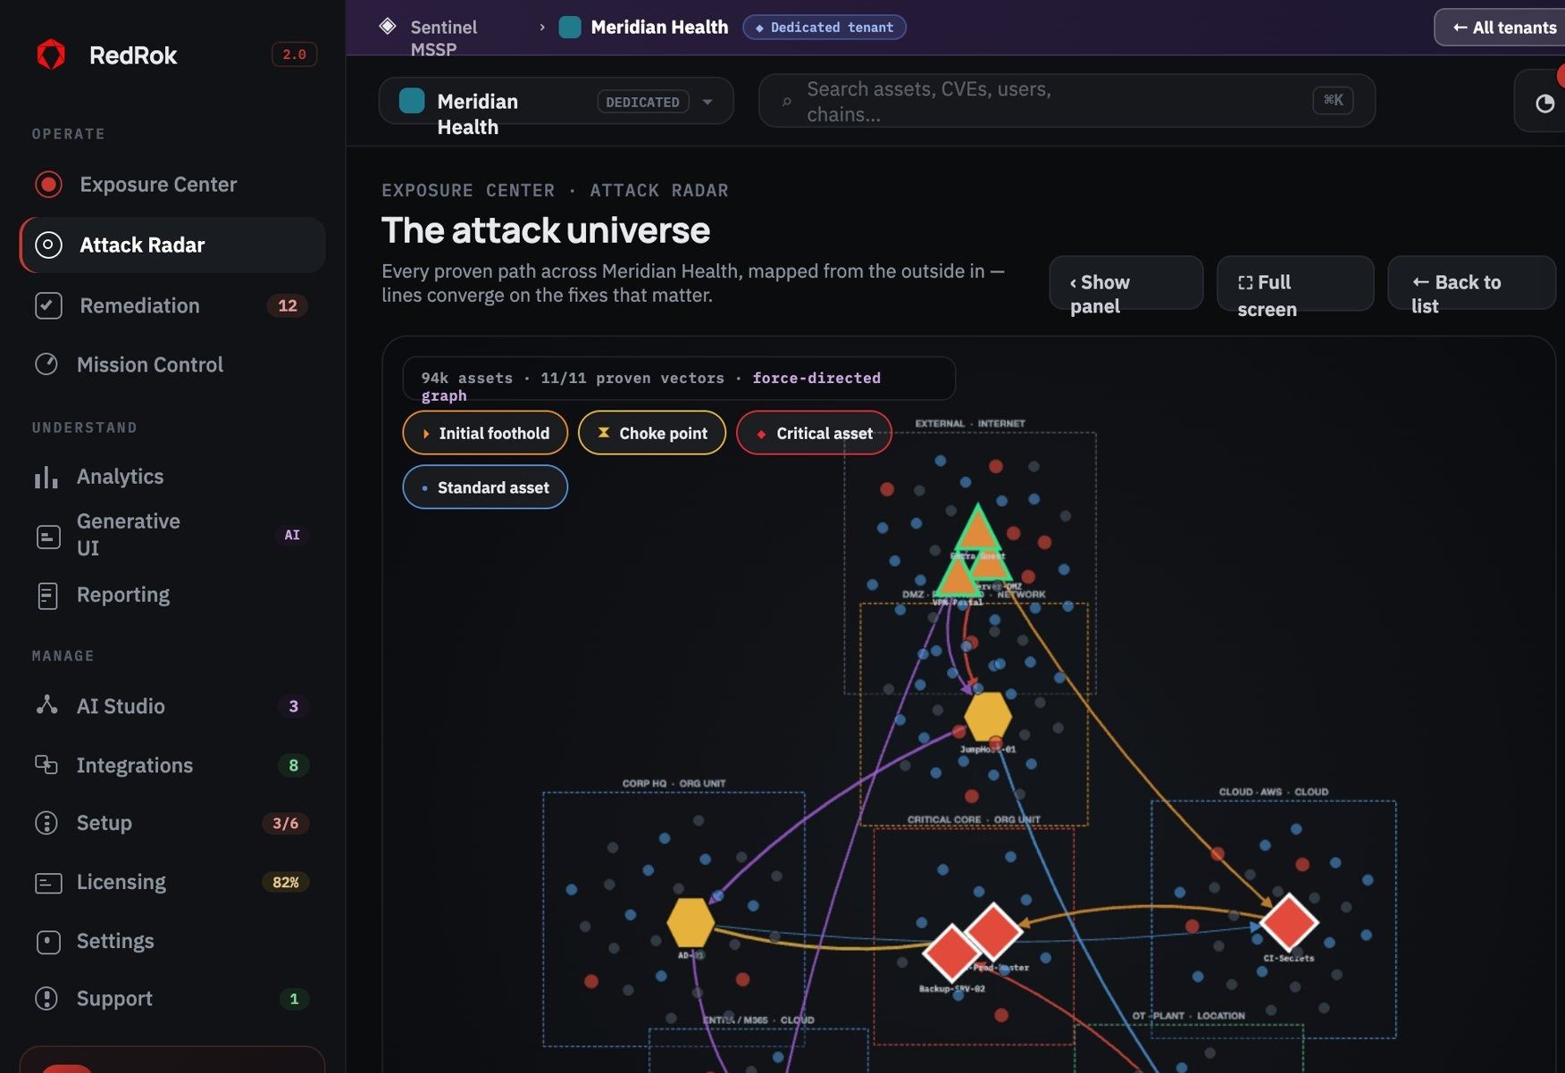This screenshot has height=1073, width=1565.
Task: Click the Settings icon in sidebar
Action: coord(47,942)
